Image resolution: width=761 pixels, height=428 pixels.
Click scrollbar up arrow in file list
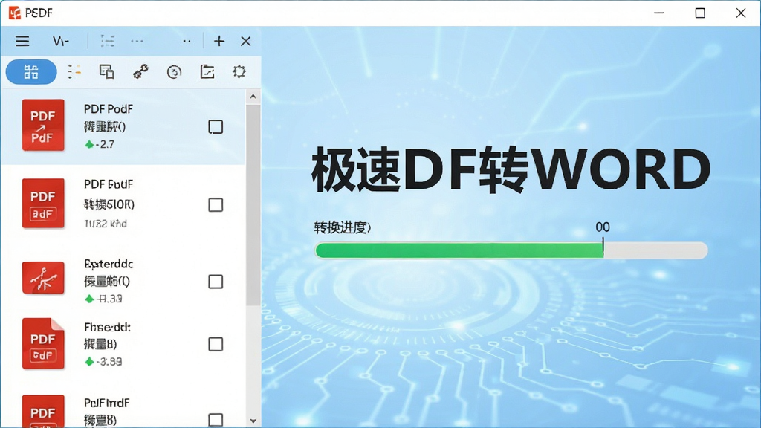click(x=253, y=97)
